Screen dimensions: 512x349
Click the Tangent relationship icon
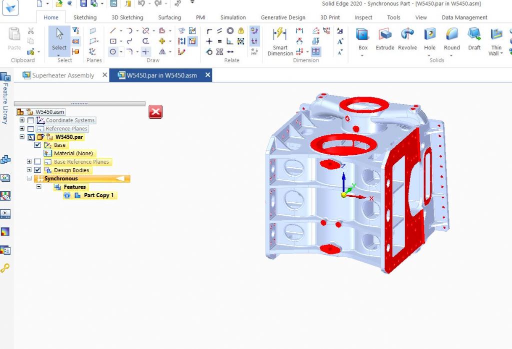[209, 51]
